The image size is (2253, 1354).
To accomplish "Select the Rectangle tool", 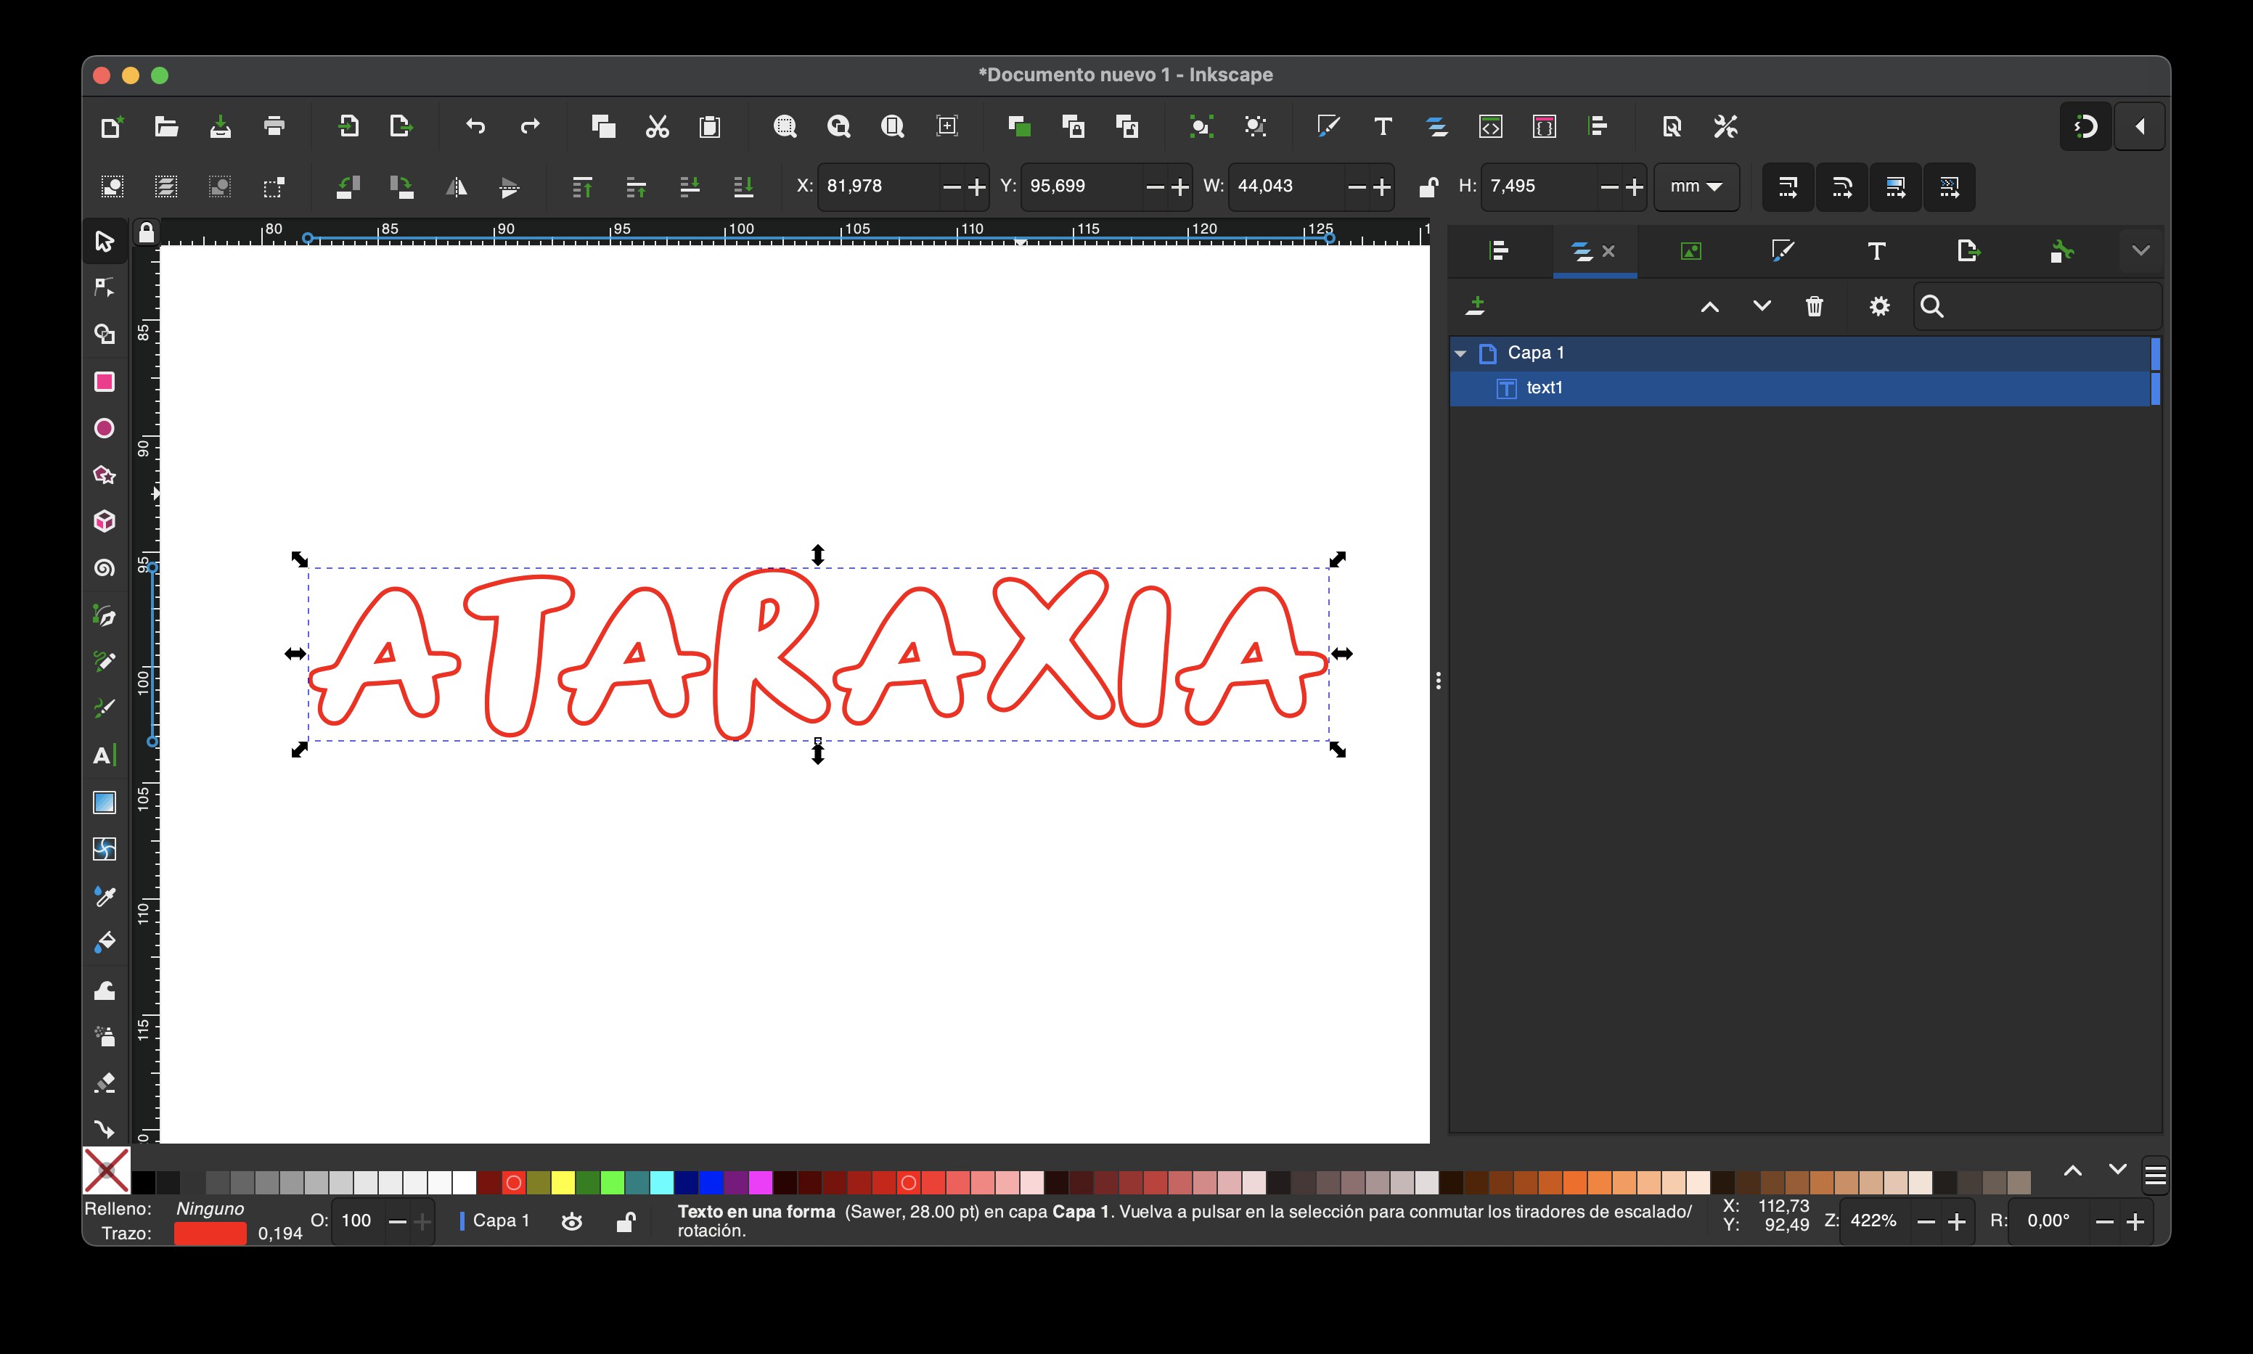I will [104, 382].
